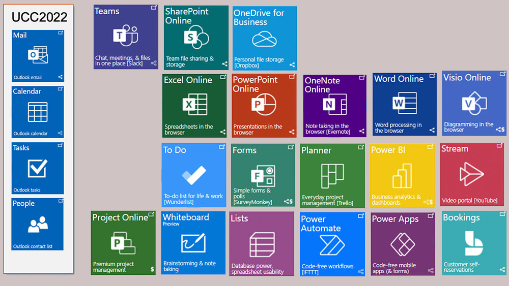Click pop-out arrow on Power Automate tile
Image resolution: width=509 pixels, height=286 pixels.
361,216
